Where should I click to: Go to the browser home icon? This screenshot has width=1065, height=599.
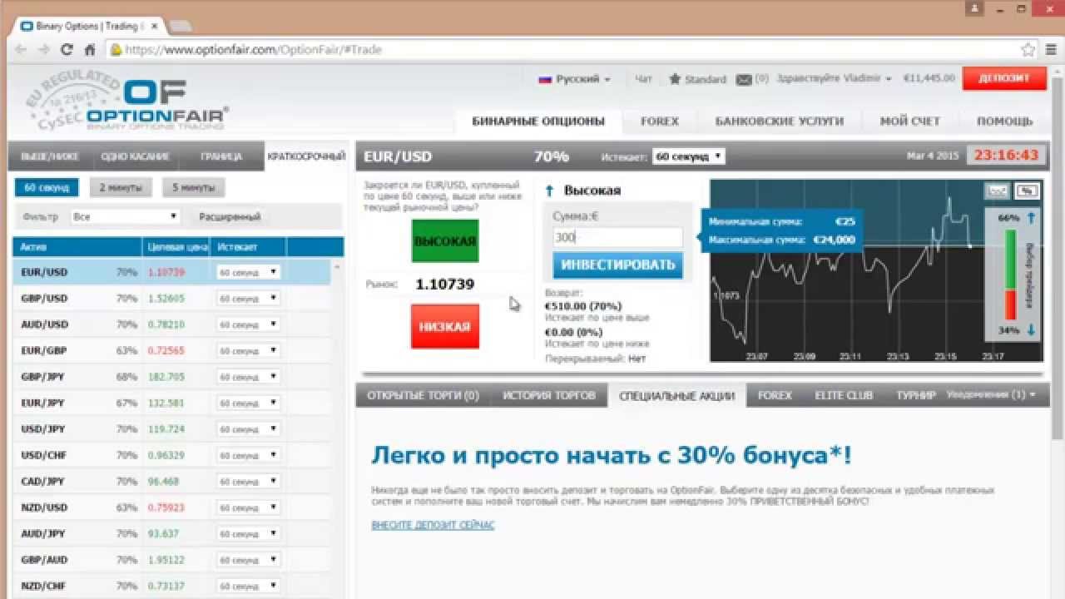90,50
